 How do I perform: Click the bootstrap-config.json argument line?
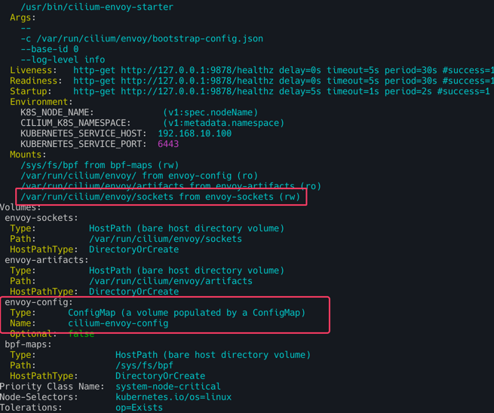tap(142, 38)
